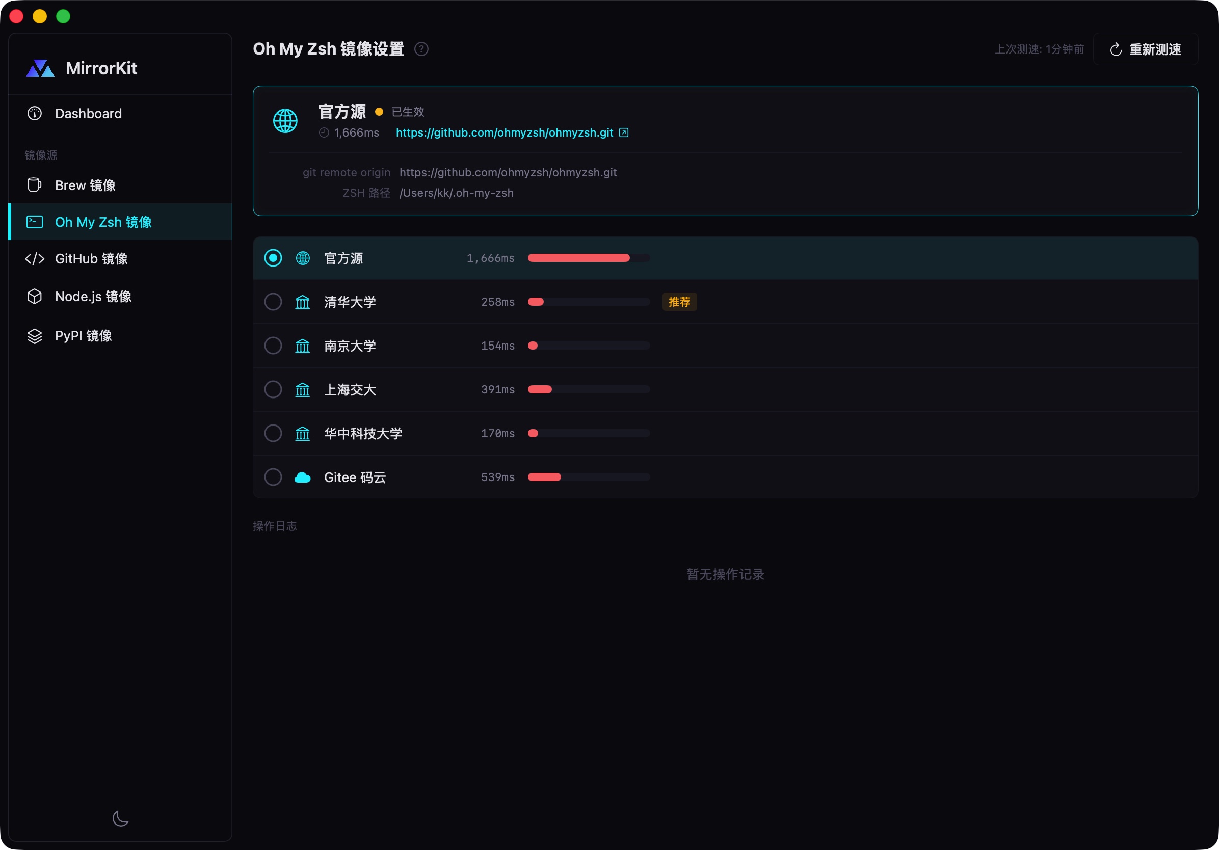Click the 暂无操作记录 placeholder text

click(725, 574)
